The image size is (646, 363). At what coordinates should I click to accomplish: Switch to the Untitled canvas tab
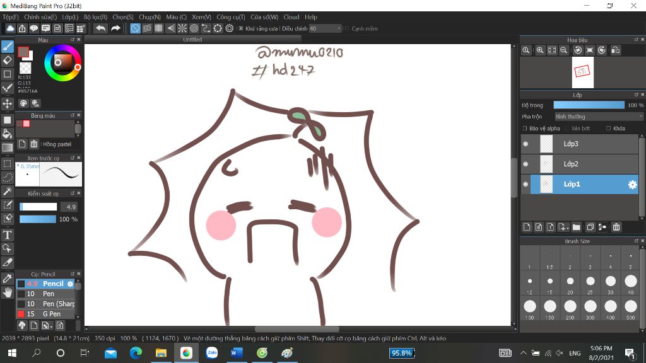point(192,40)
